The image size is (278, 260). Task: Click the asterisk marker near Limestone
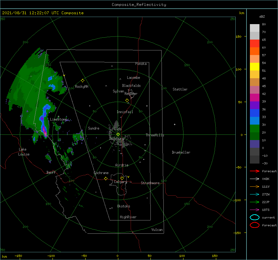click(58, 117)
